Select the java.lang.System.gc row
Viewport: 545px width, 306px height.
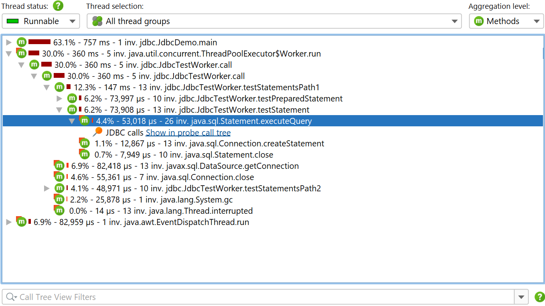(x=151, y=200)
